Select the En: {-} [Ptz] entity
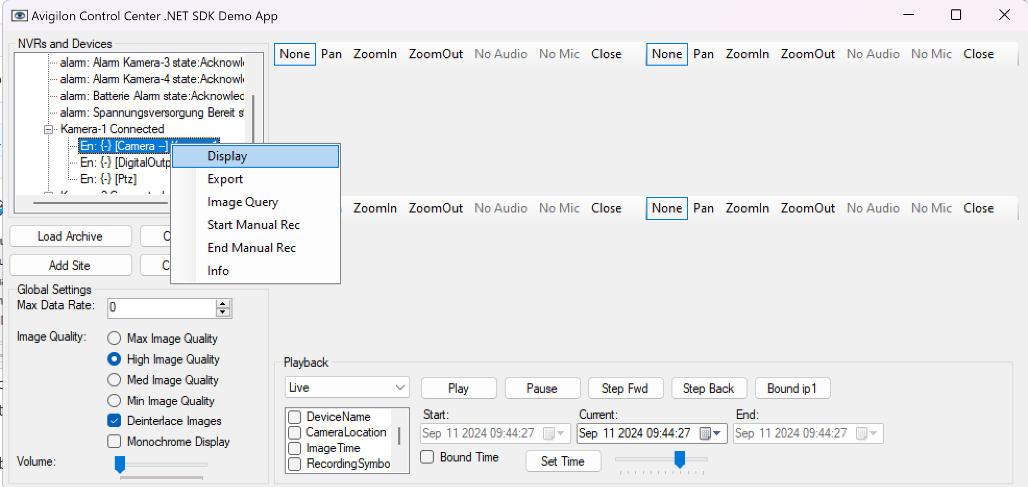Image resolution: width=1028 pixels, height=487 pixels. tap(108, 179)
